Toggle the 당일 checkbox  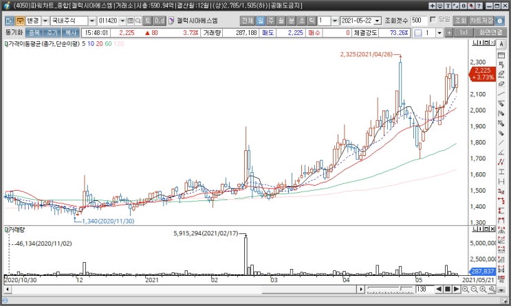tap(433, 21)
